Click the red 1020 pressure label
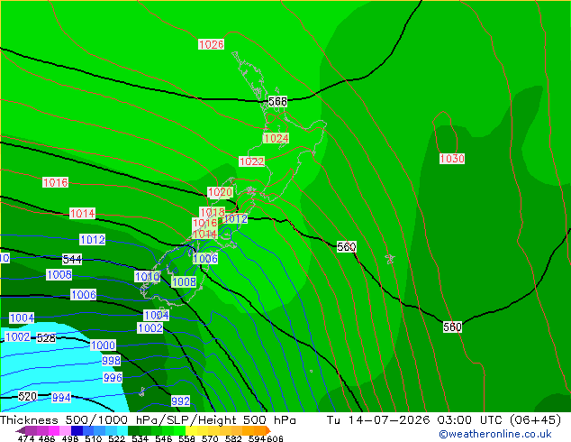Viewport: 571px width, 442px height. click(x=220, y=192)
